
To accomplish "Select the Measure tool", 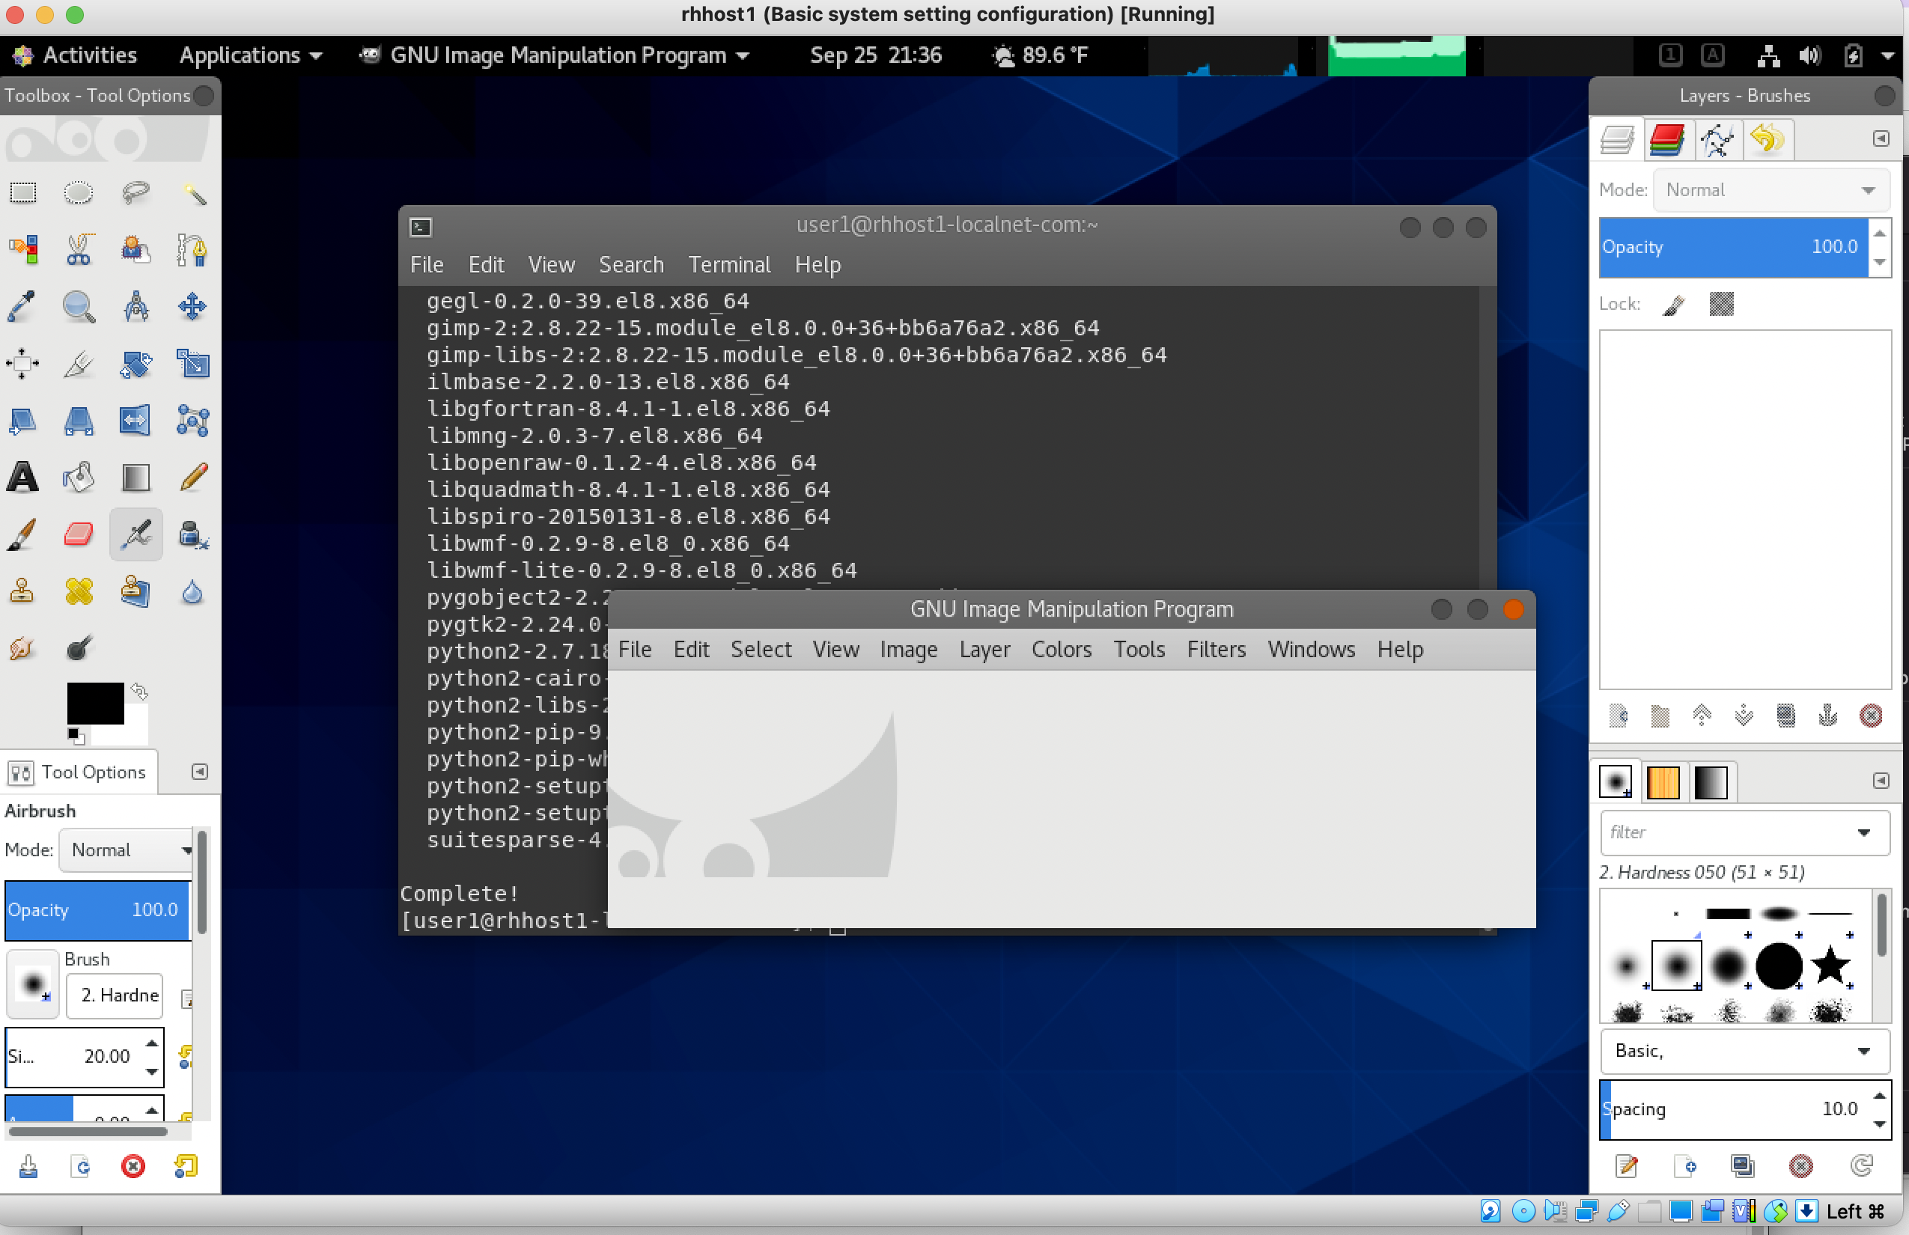I will [x=136, y=306].
